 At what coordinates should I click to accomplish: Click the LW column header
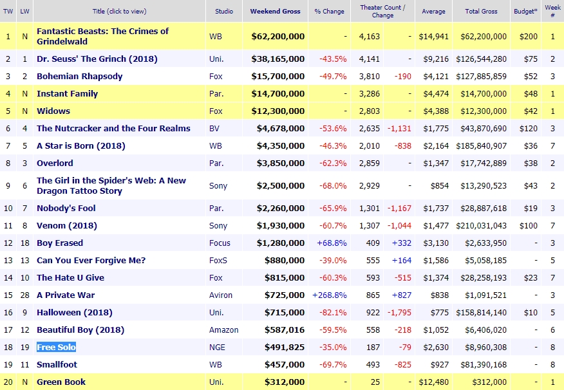pos(24,11)
